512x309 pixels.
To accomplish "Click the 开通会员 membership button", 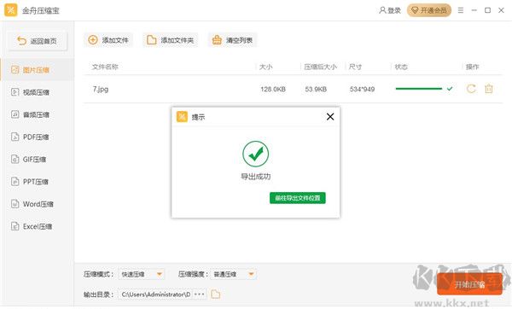I will point(429,10).
